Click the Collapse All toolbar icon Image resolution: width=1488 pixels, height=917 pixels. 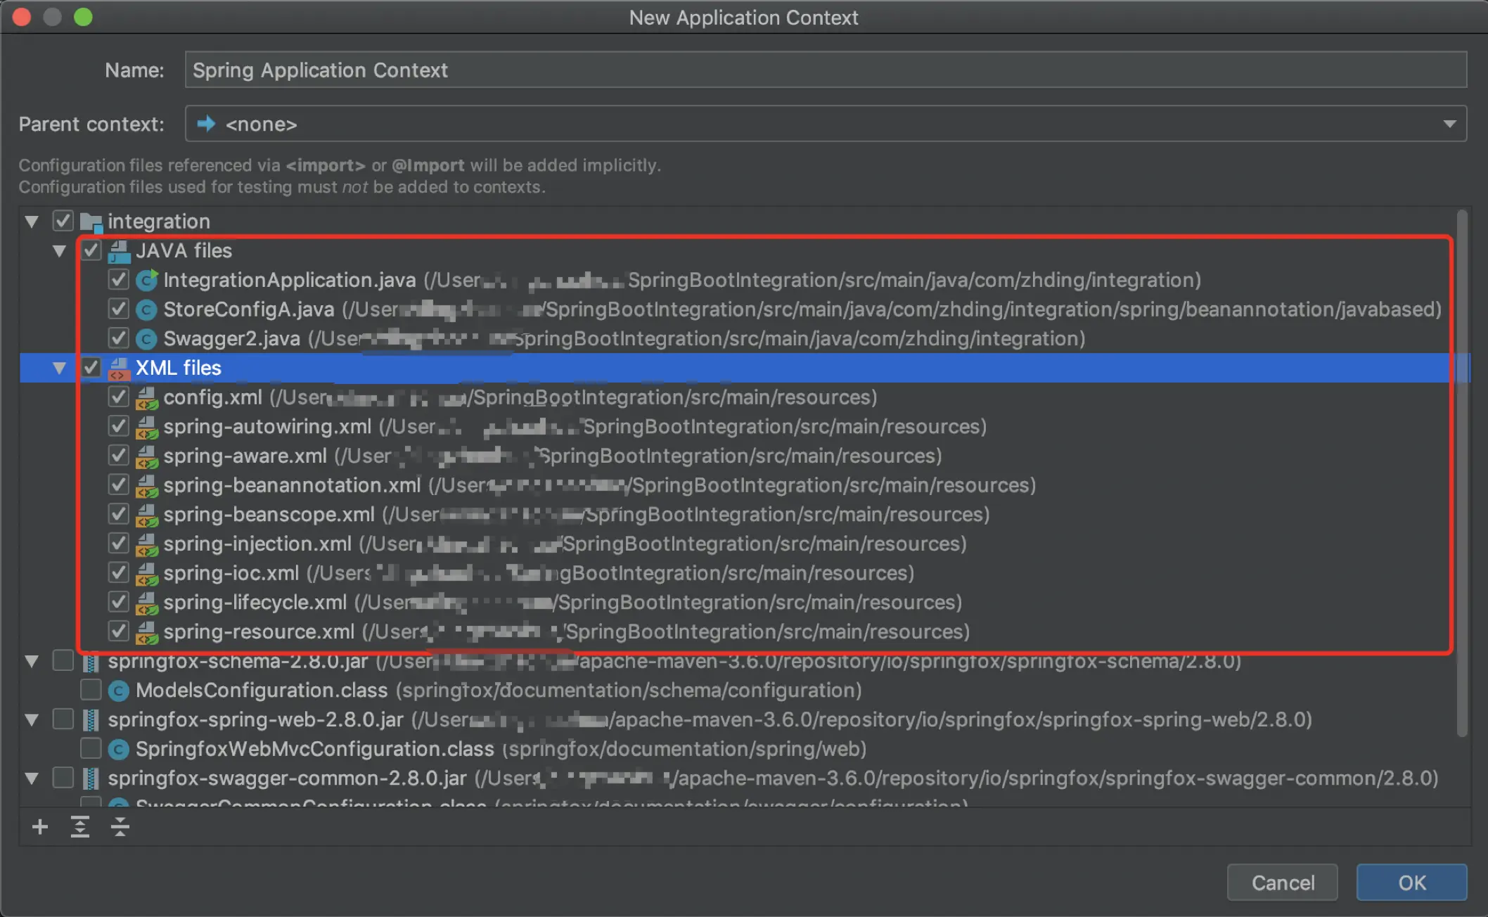120,826
